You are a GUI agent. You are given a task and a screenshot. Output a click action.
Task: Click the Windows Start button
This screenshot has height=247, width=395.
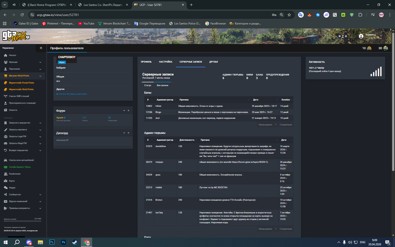[x=6, y=242]
